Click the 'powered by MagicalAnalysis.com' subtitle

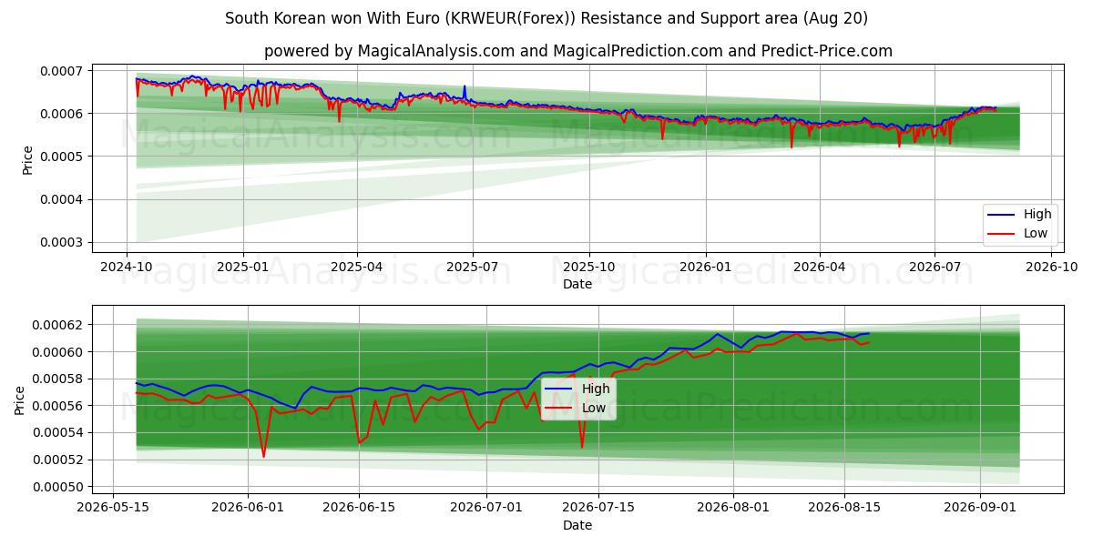coord(578,51)
